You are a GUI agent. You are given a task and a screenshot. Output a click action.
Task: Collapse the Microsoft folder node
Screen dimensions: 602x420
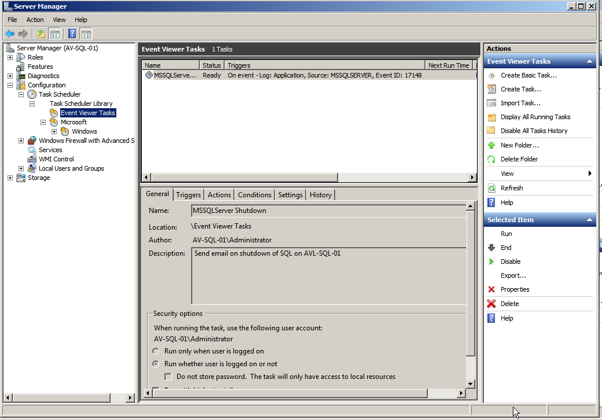click(43, 123)
